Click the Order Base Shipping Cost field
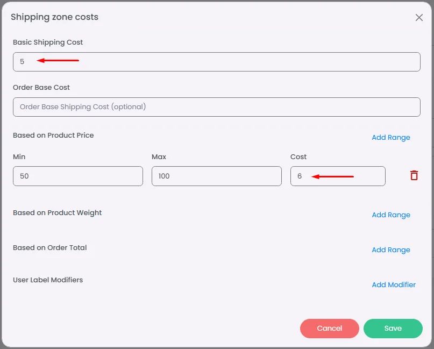The height and width of the screenshot is (349, 434). pos(216,107)
